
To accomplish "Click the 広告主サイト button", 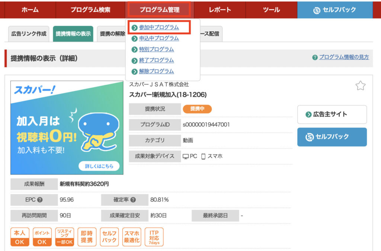I will 332,114.
